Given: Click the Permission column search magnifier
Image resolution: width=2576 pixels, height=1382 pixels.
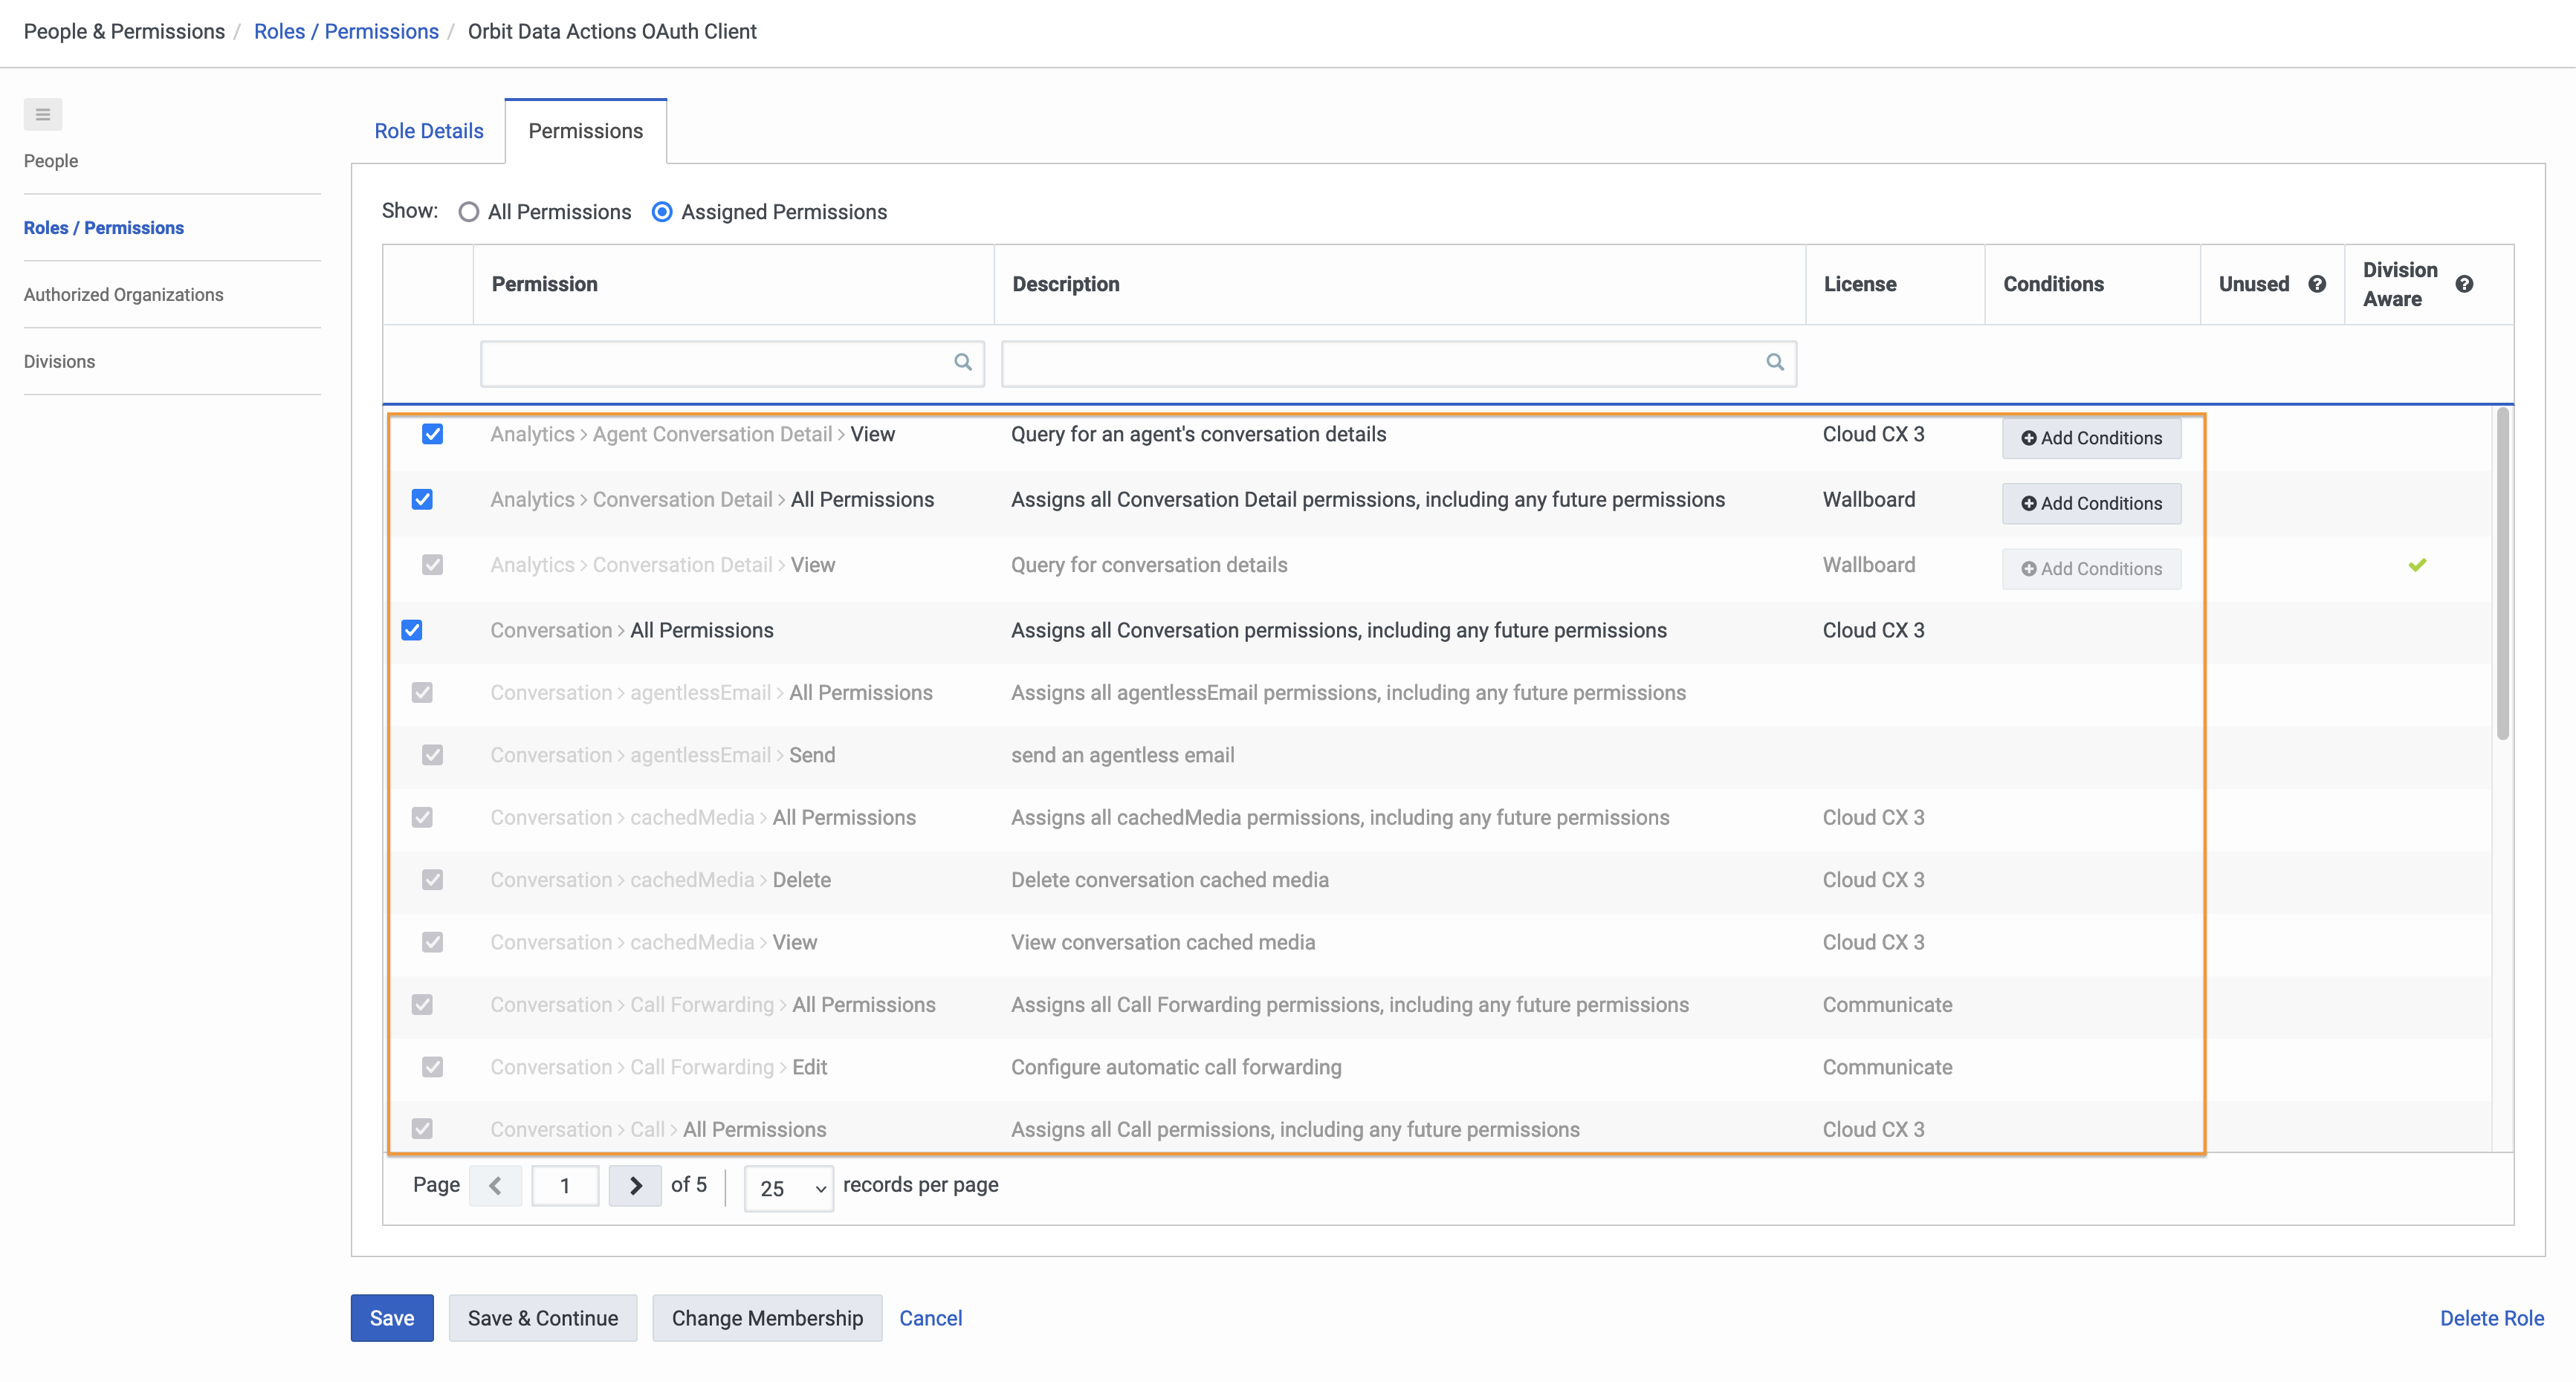Looking at the screenshot, I should [x=962, y=362].
